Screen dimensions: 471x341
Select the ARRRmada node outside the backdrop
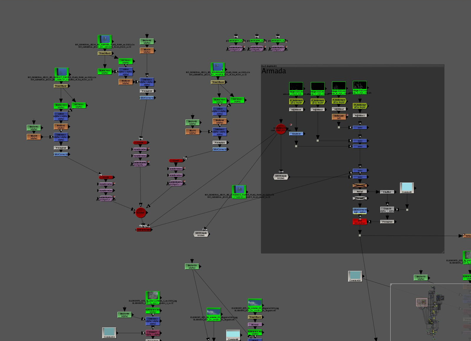(x=201, y=234)
